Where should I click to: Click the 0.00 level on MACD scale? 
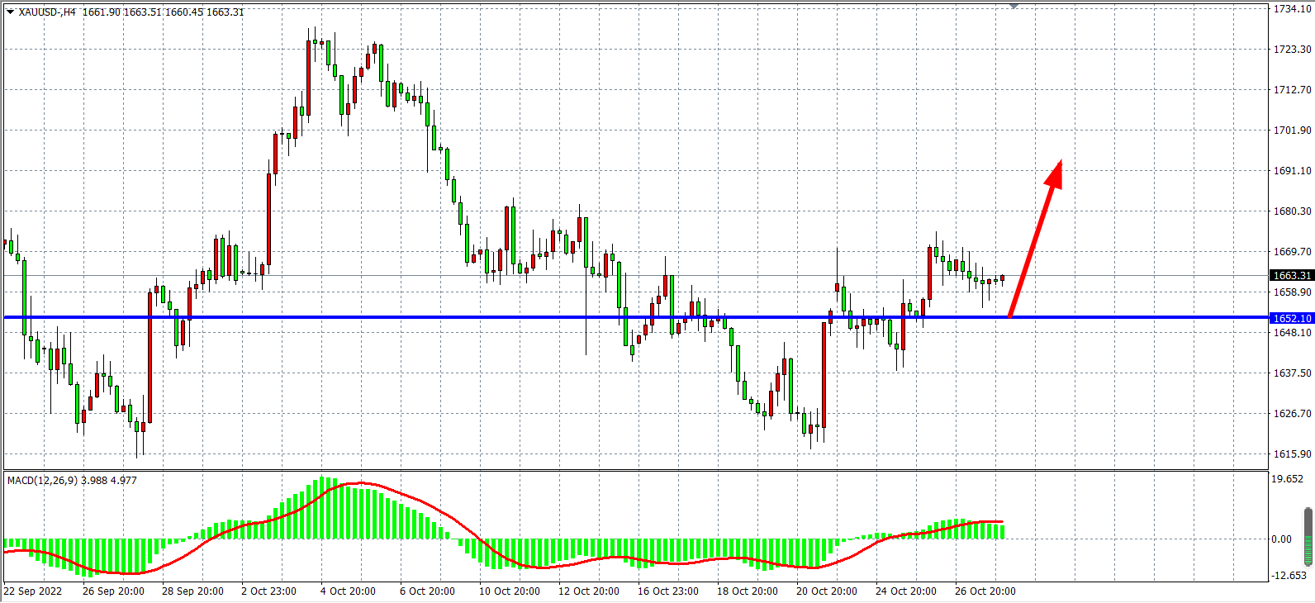[1282, 539]
